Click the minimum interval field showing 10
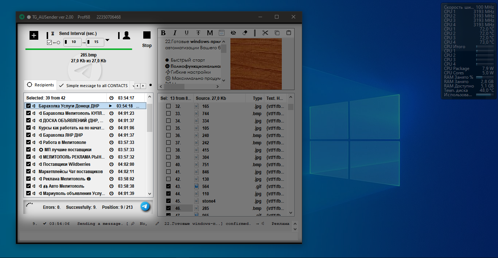Viewport: 498px width, 258px height. pos(74,42)
